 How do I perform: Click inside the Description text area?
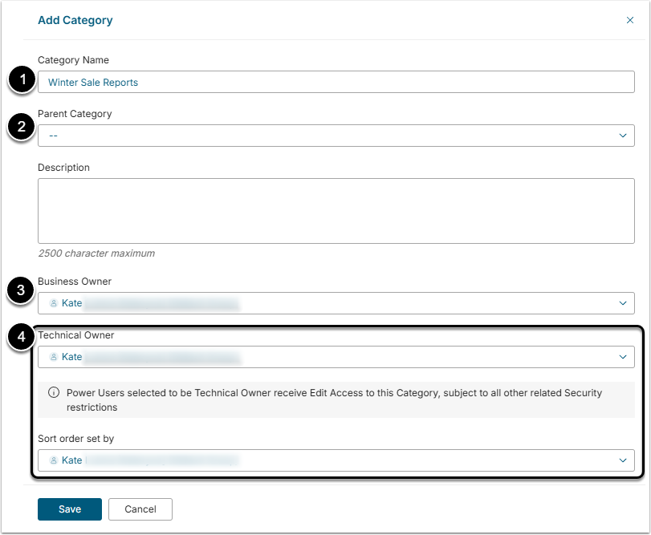click(x=336, y=210)
